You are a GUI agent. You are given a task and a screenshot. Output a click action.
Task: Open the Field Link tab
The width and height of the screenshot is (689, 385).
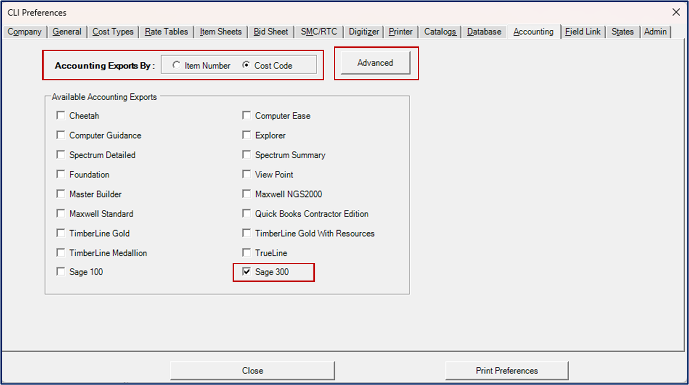[x=583, y=32]
